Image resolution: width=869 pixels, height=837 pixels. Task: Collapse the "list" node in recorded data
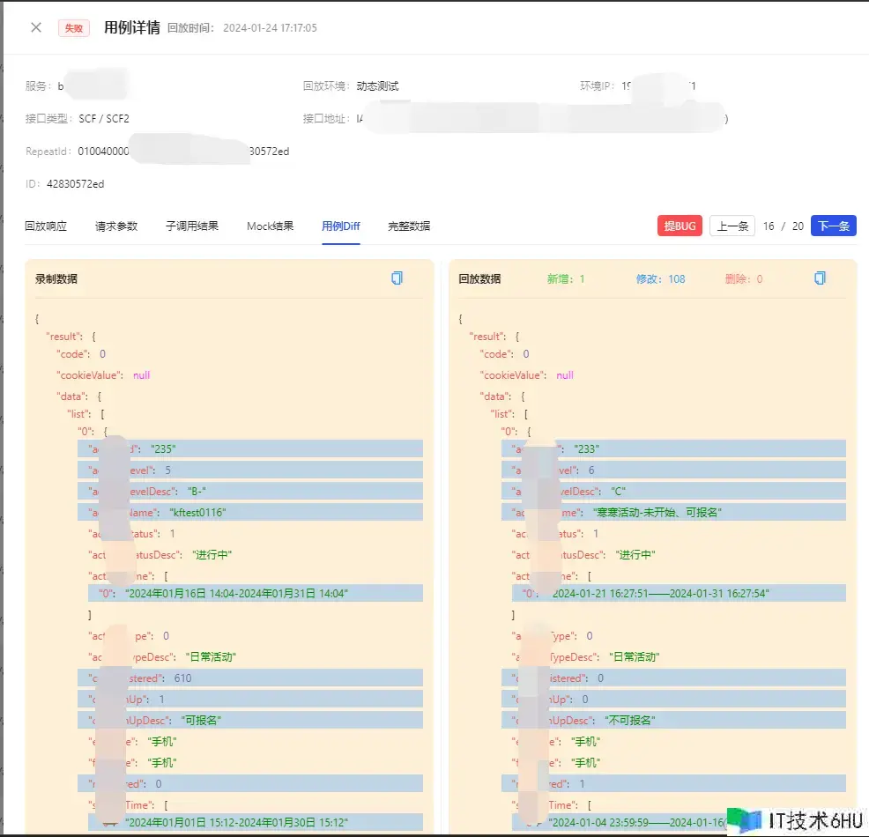coord(84,414)
